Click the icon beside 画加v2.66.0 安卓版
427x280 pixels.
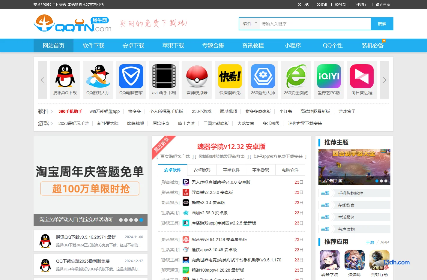point(186,212)
